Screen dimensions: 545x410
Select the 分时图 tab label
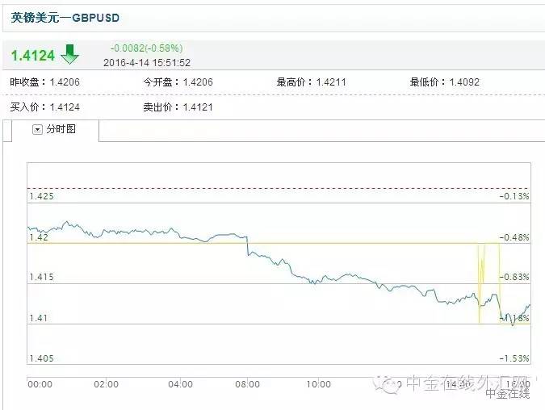pyautogui.click(x=61, y=129)
